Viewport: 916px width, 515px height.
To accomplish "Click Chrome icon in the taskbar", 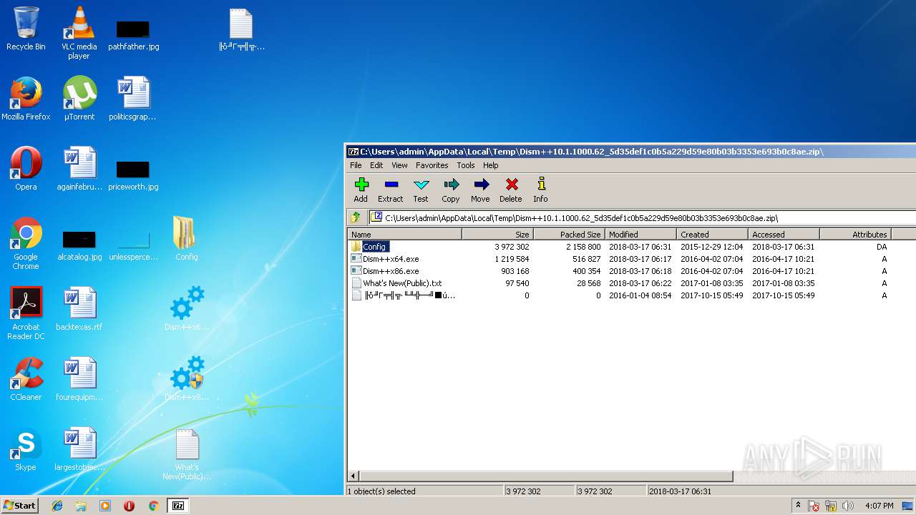I will coord(153,506).
